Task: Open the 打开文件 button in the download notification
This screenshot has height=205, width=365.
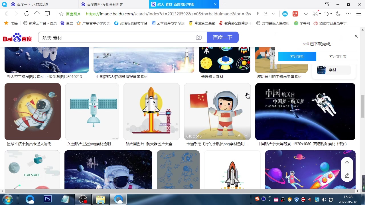Action: (297, 56)
